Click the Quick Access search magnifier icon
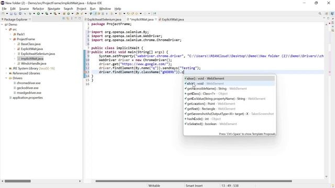The image size is (335, 188). 320,14
